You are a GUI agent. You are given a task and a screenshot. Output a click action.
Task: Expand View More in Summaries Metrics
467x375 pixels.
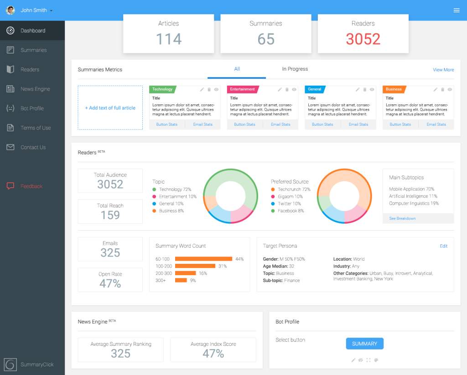[443, 70]
